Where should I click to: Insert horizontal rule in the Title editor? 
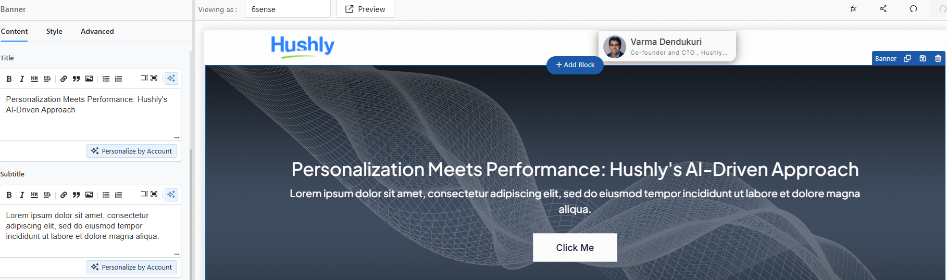[x=34, y=79]
